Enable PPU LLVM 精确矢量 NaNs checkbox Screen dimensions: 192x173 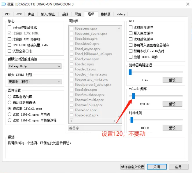pyautogui.click(x=10, y=45)
